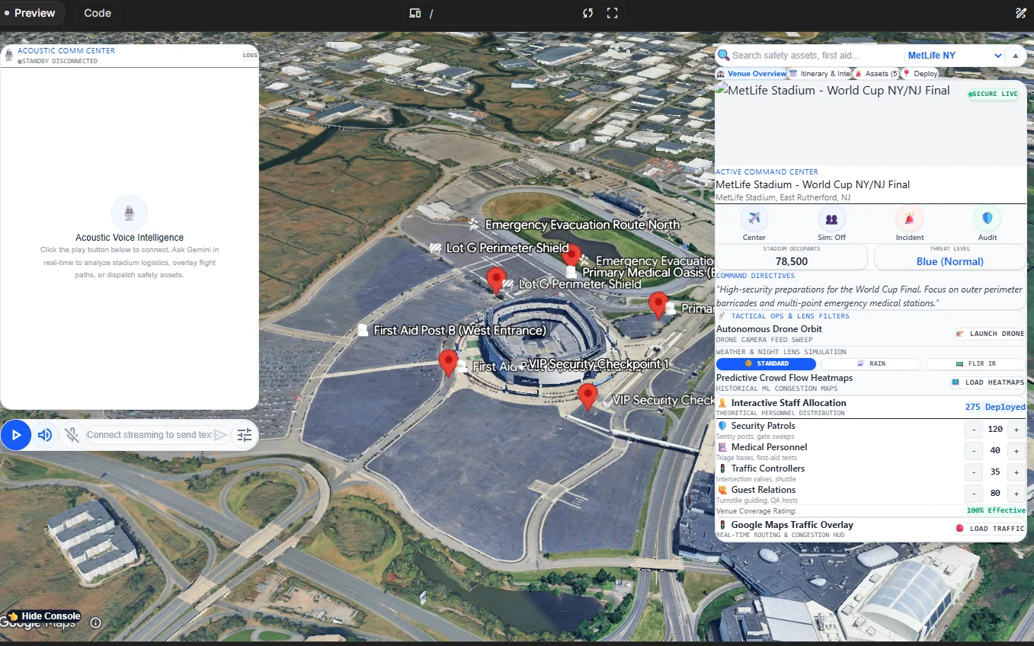Open the MetLife NY venue dropdown
1034x646 pixels.
tap(956, 56)
